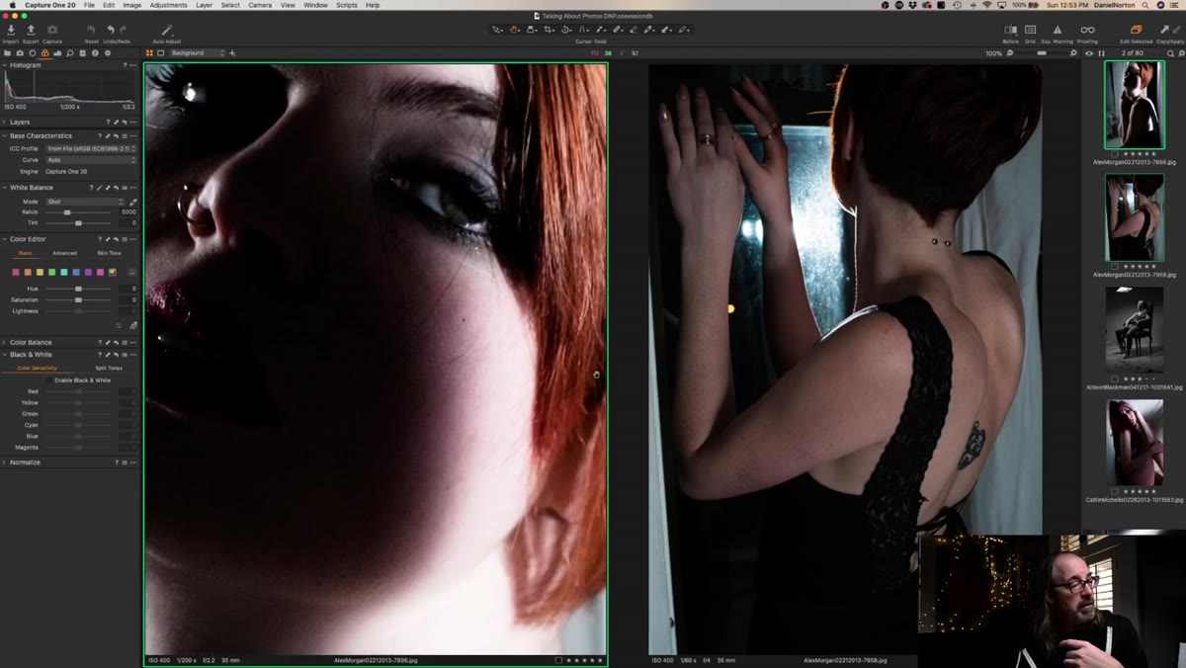The image size is (1186, 668).
Task: Toggle the browser visibility eye icon
Action: (1089, 52)
